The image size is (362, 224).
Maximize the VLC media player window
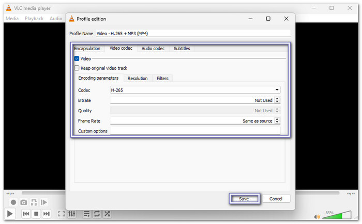click(332, 8)
